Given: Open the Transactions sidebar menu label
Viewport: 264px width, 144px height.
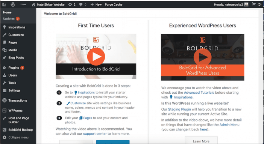Looking at the screenshot, I should pos(18,100).
